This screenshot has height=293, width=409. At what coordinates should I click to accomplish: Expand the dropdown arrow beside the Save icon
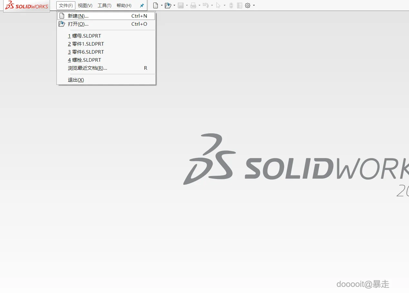(x=187, y=5)
